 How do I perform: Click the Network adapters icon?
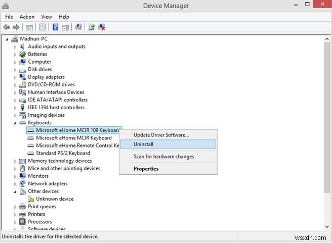[x=22, y=183]
